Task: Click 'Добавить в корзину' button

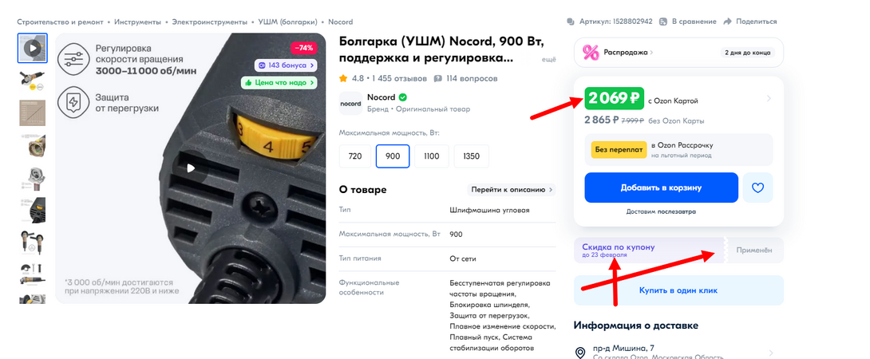Action: pyautogui.click(x=662, y=187)
